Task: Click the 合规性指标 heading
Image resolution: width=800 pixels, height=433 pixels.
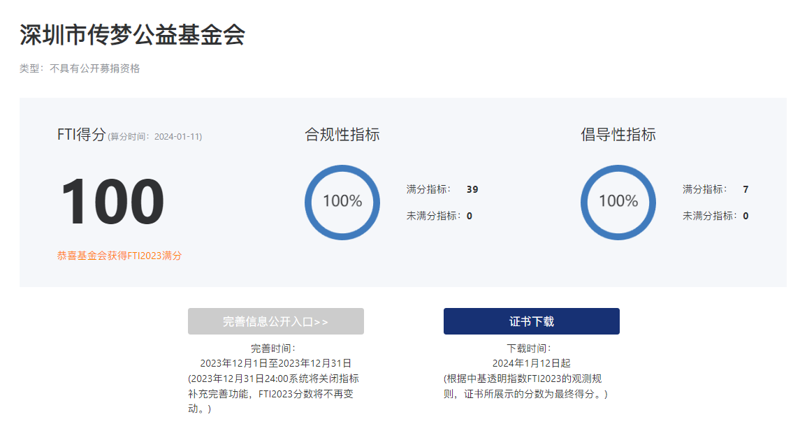Action: [x=342, y=135]
